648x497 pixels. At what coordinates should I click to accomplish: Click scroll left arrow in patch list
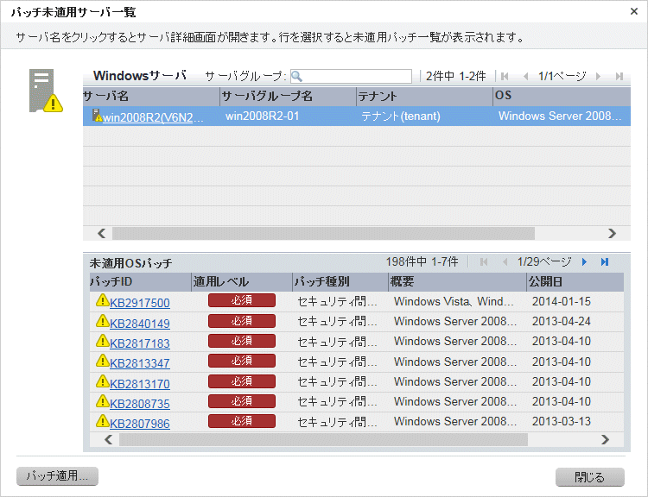[108, 440]
